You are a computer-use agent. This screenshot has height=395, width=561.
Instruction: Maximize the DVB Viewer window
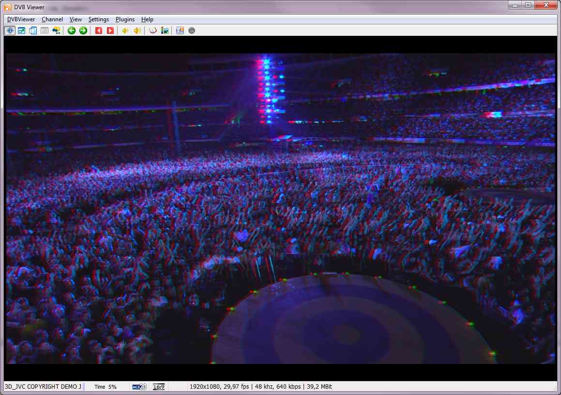point(528,5)
